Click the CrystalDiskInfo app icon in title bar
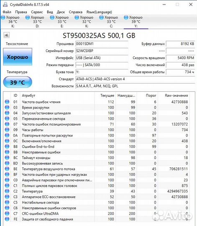197x226 pixels. tap(5, 5)
